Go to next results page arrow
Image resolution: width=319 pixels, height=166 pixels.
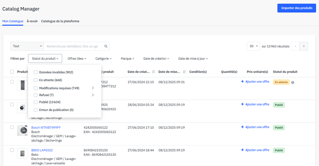(304, 46)
